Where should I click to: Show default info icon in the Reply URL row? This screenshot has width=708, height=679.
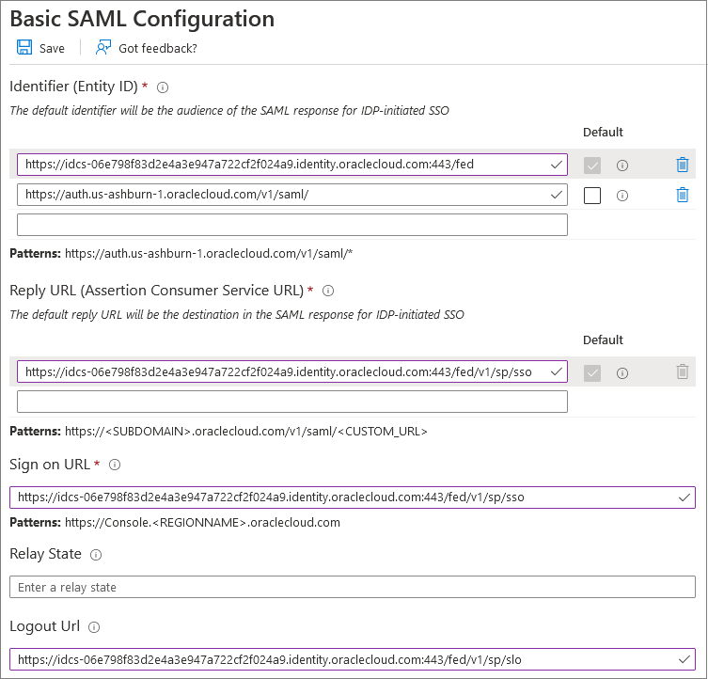point(622,373)
